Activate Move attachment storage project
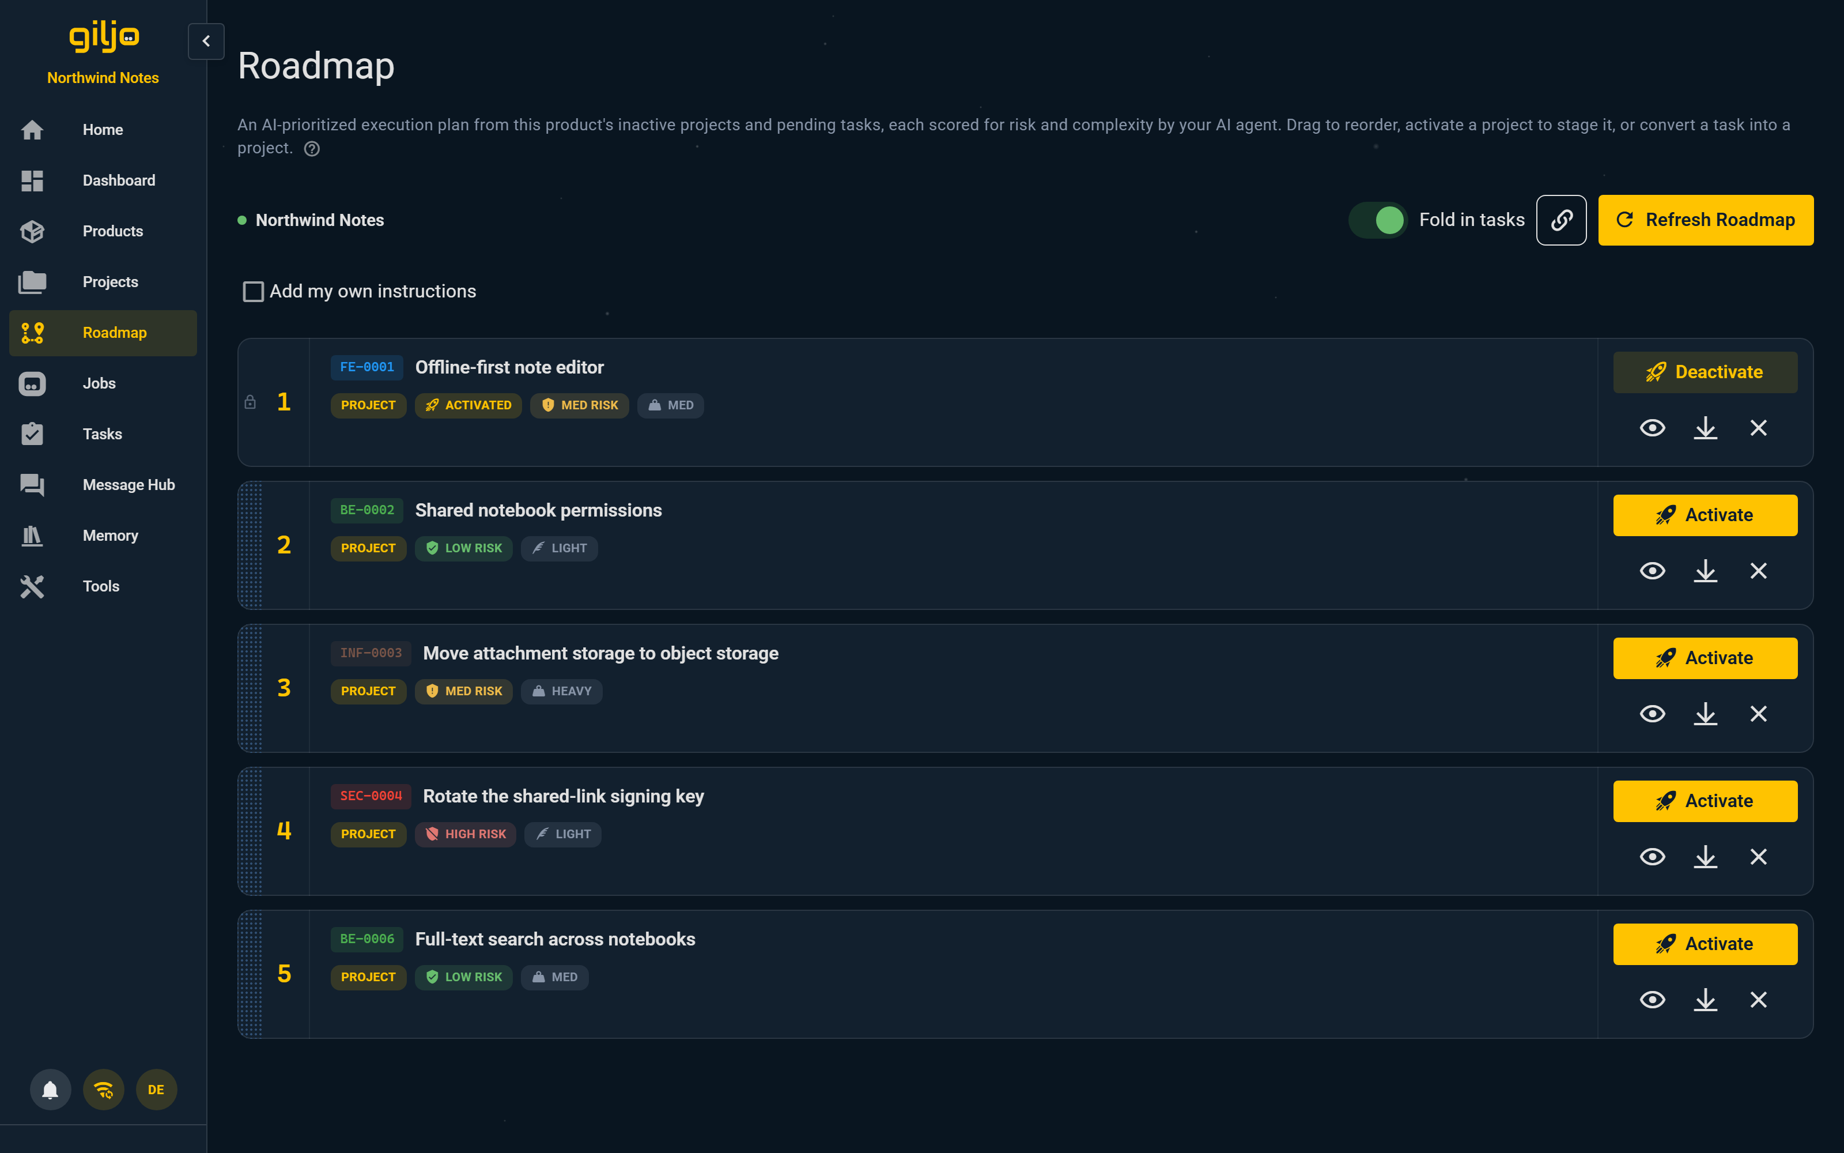The width and height of the screenshot is (1844, 1153). [1705, 658]
